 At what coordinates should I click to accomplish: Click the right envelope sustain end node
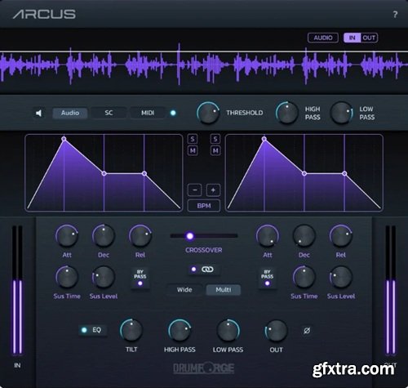click(344, 173)
